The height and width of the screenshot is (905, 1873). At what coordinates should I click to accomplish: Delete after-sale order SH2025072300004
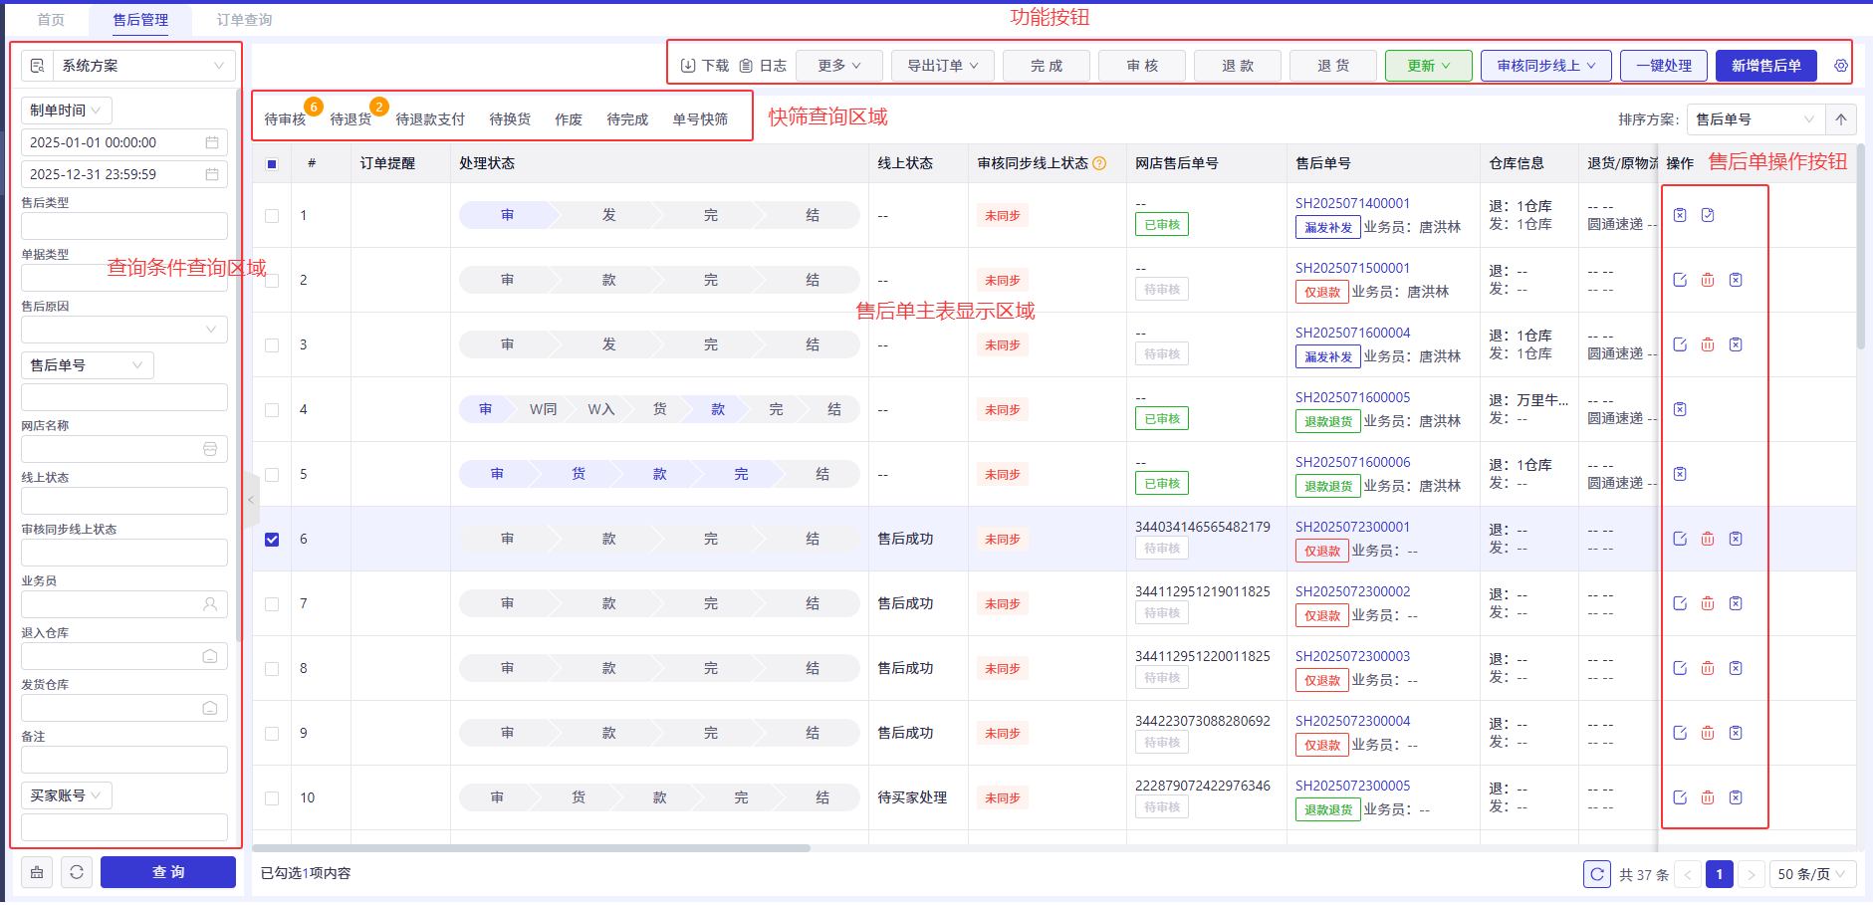[x=1708, y=733]
